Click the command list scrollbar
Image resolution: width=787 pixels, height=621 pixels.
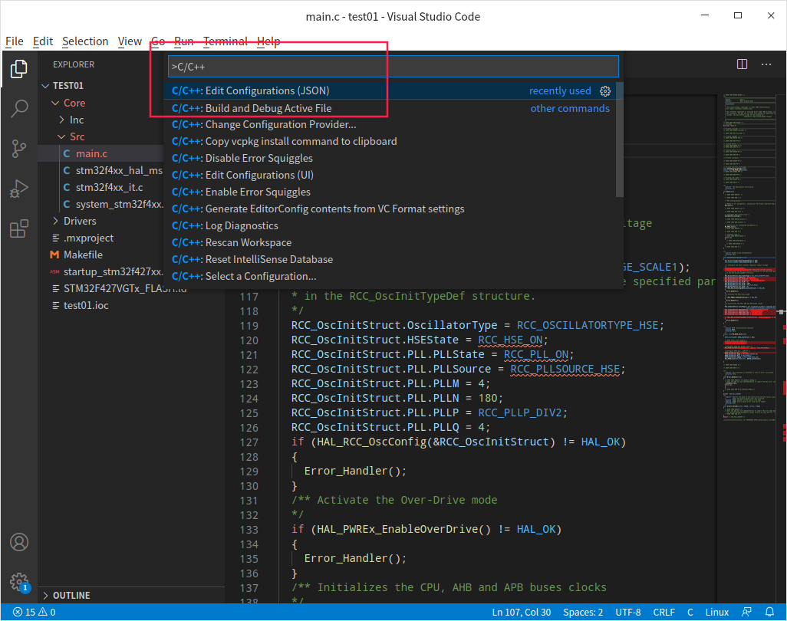(x=619, y=140)
